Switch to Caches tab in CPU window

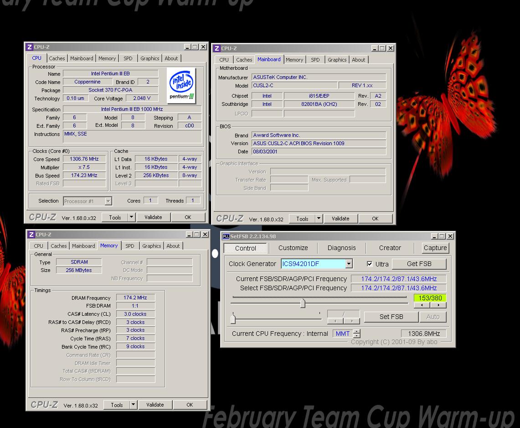pos(57,58)
